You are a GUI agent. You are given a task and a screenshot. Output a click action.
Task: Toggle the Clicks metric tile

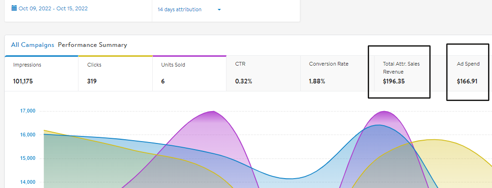[x=115, y=74]
